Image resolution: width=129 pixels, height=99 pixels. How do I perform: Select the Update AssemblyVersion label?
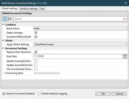pyautogui.click(x=19, y=65)
